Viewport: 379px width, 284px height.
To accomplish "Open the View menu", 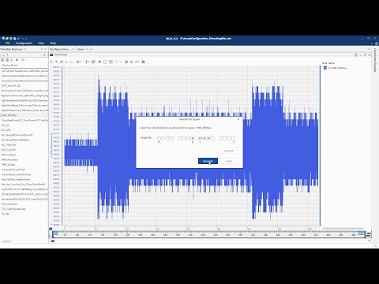I will point(41,43).
